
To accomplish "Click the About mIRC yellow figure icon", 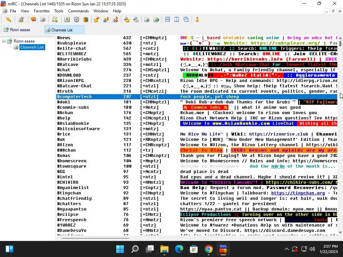I will click(x=197, y=20).
